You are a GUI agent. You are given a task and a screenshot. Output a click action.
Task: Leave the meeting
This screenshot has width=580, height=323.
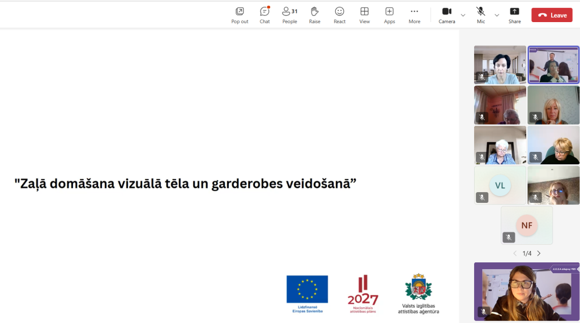pos(552,15)
